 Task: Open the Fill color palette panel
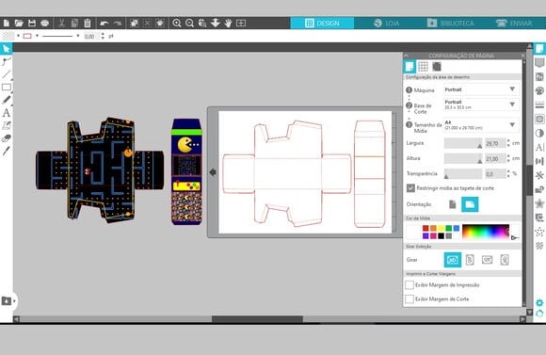click(539, 91)
